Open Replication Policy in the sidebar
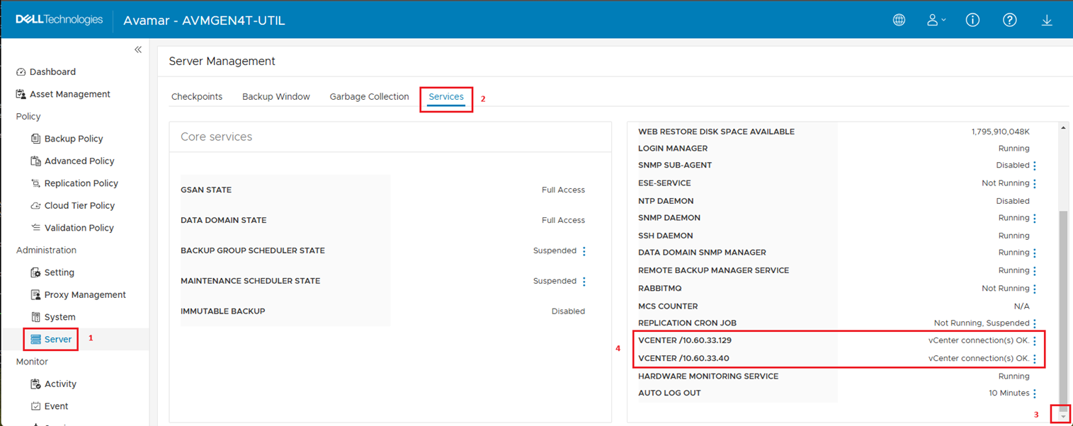Image resolution: width=1073 pixels, height=426 pixels. (x=81, y=183)
